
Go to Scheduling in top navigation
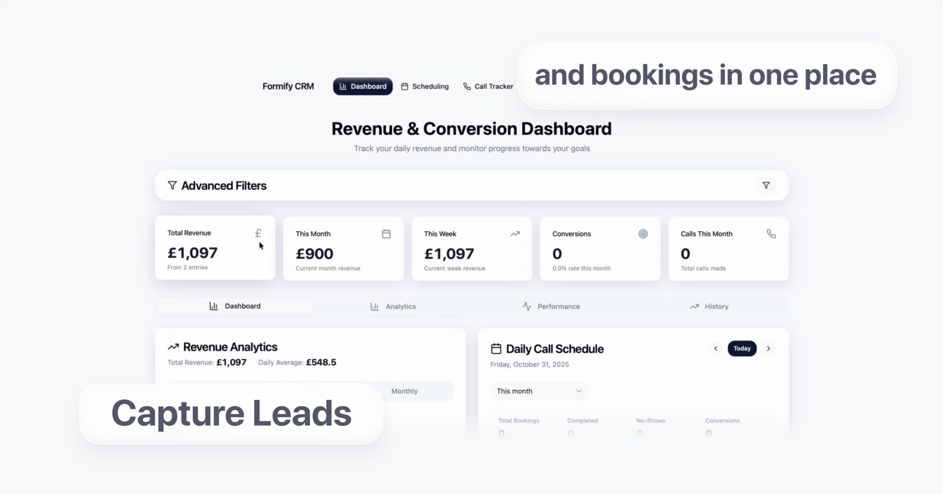coord(425,86)
